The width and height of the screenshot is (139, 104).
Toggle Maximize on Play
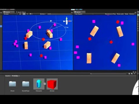[110, 14]
